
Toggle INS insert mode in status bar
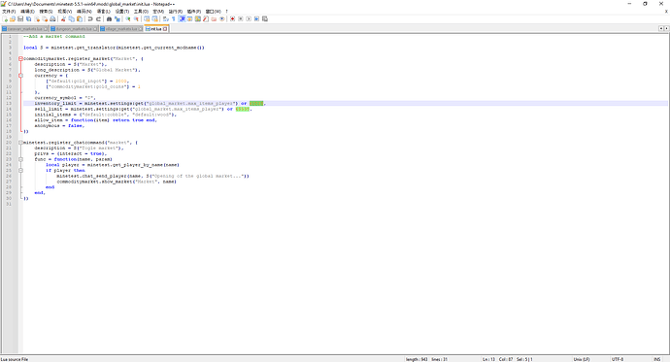pos(656,359)
